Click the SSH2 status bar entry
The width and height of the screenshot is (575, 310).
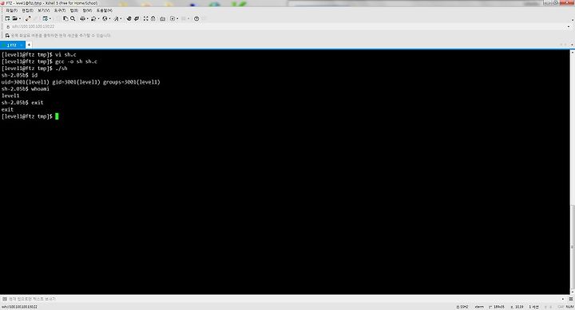tap(462, 307)
